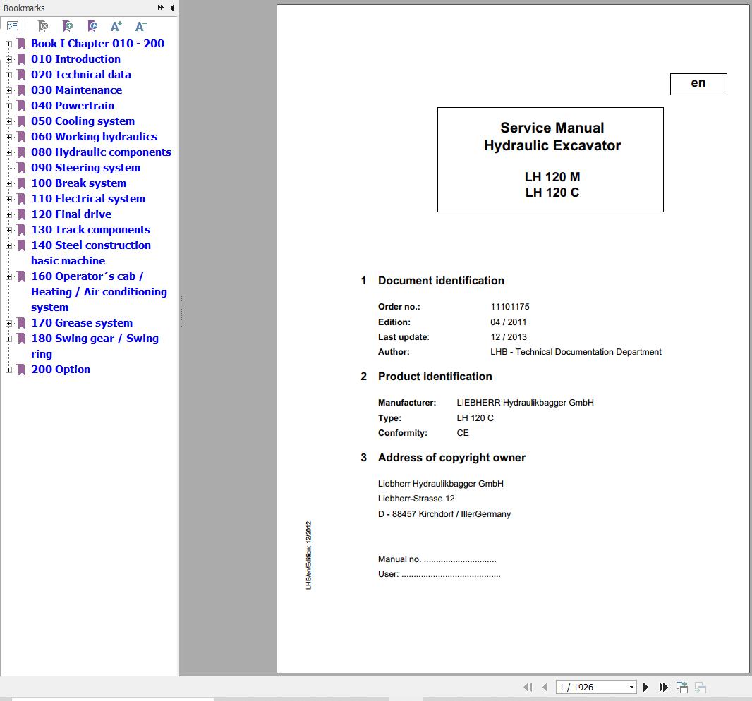Viewport: 752px width, 701px height.
Task: Expand the 020 Technical data bookmark
Action: click(8, 75)
